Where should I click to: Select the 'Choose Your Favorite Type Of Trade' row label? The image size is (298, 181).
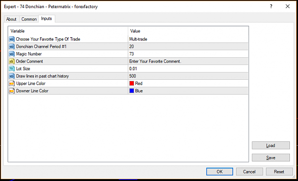[48, 39]
